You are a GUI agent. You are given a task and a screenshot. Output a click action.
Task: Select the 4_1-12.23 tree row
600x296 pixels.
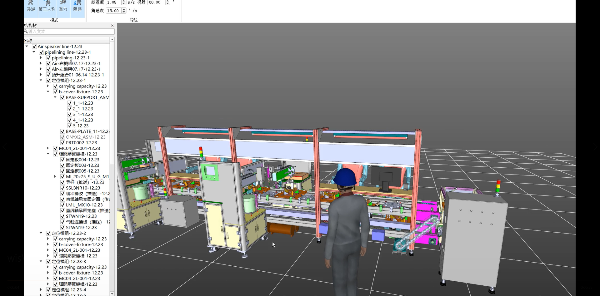(x=83, y=120)
